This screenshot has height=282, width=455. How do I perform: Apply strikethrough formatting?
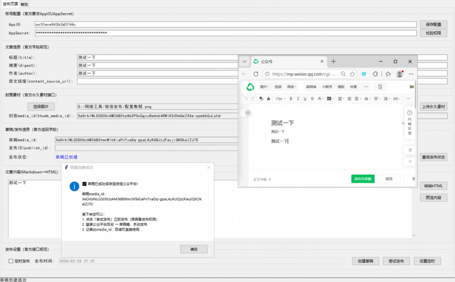point(312,99)
